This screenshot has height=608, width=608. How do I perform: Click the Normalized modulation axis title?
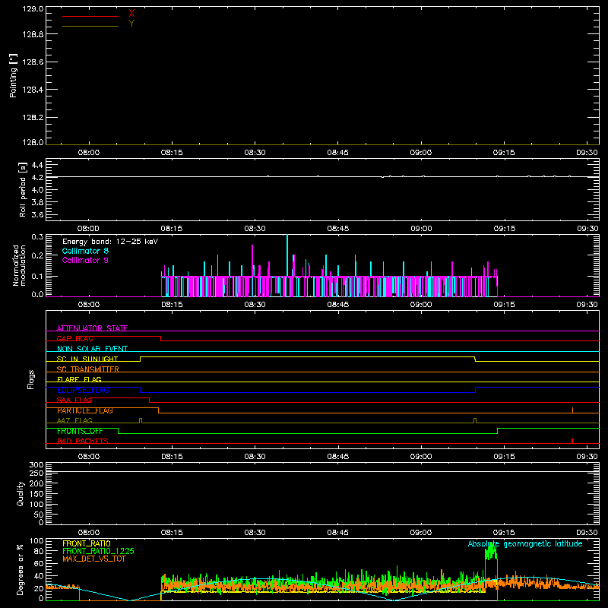19,265
